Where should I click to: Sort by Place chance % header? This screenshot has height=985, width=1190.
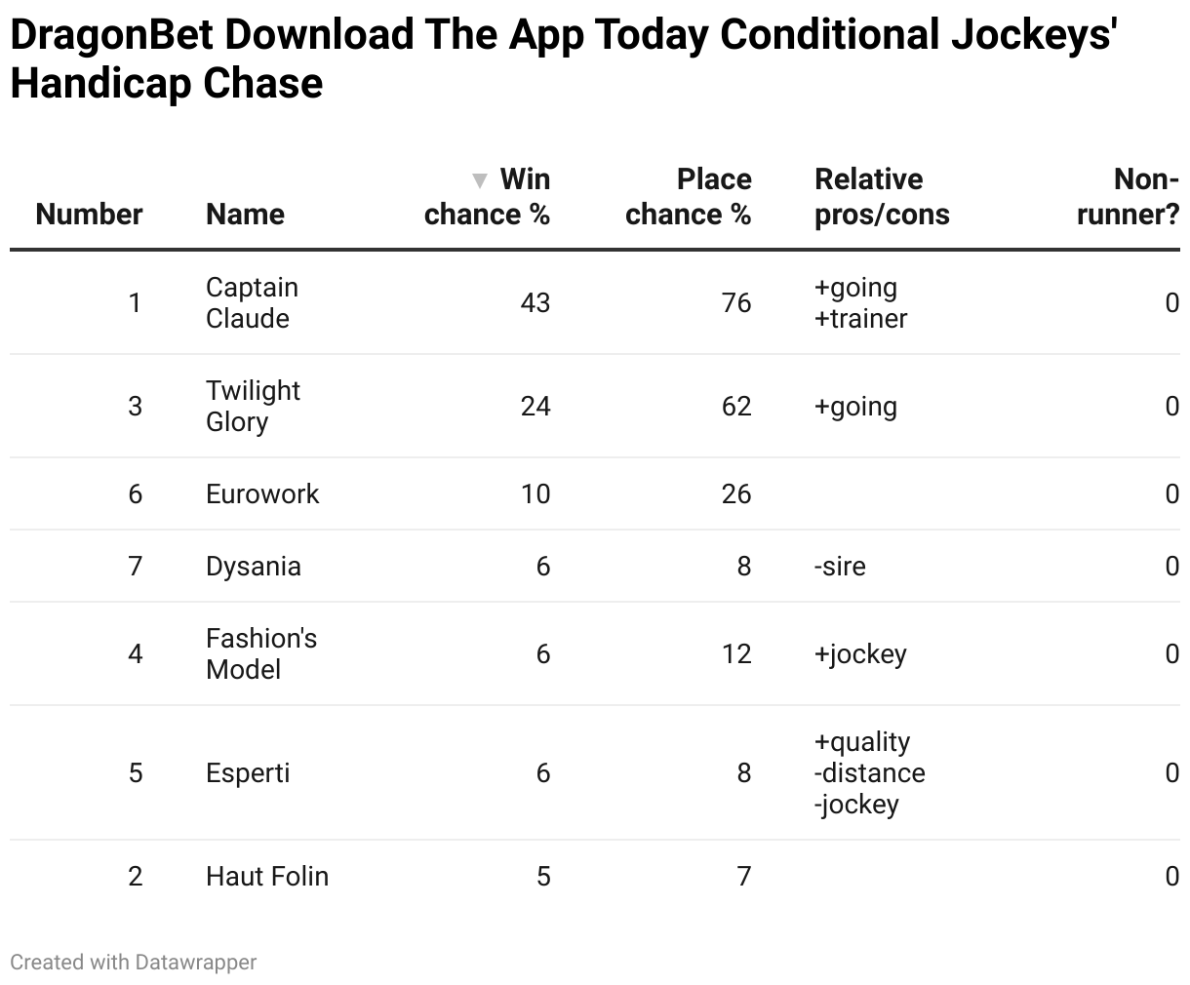point(688,197)
